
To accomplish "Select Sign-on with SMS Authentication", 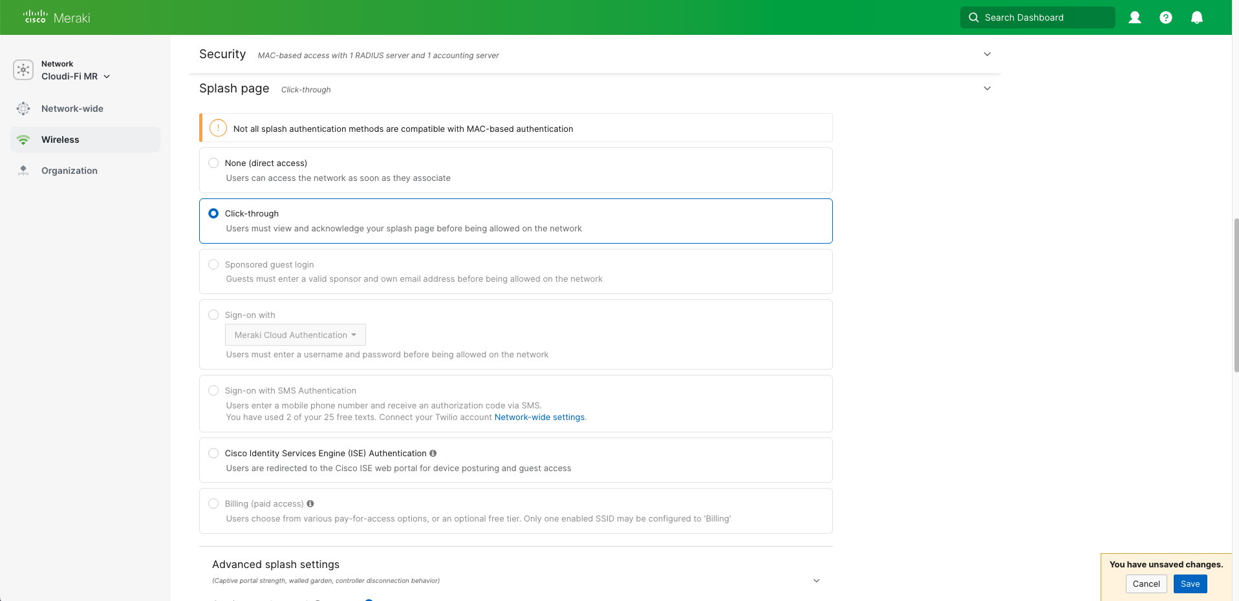I will [x=213, y=390].
